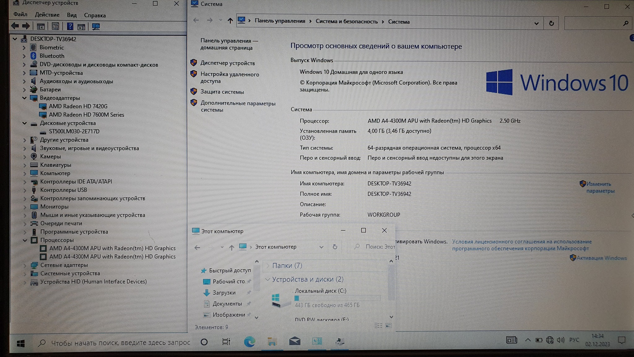Click Scan for hardware changes icon
The width and height of the screenshot is (634, 357).
click(96, 27)
